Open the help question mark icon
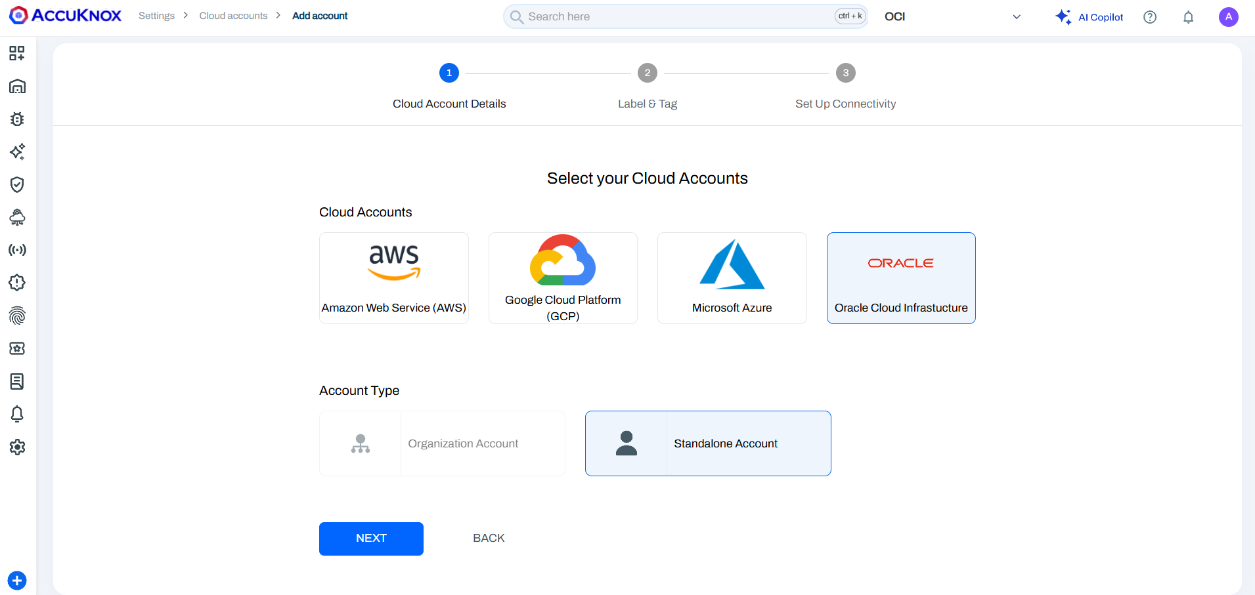Image resolution: width=1255 pixels, height=595 pixels. pos(1149,17)
